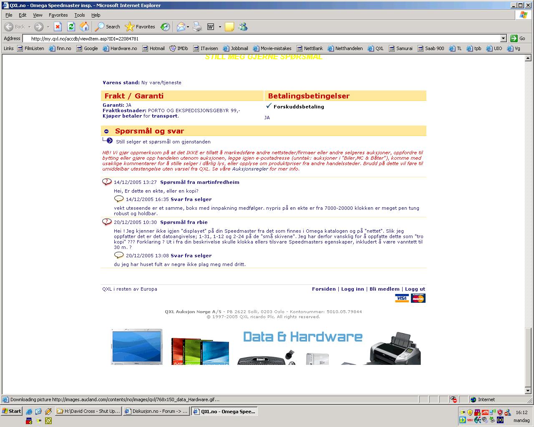Image resolution: width=534 pixels, height=427 pixels.
Task: Open the ITavisen links bookmark
Action: click(205, 48)
